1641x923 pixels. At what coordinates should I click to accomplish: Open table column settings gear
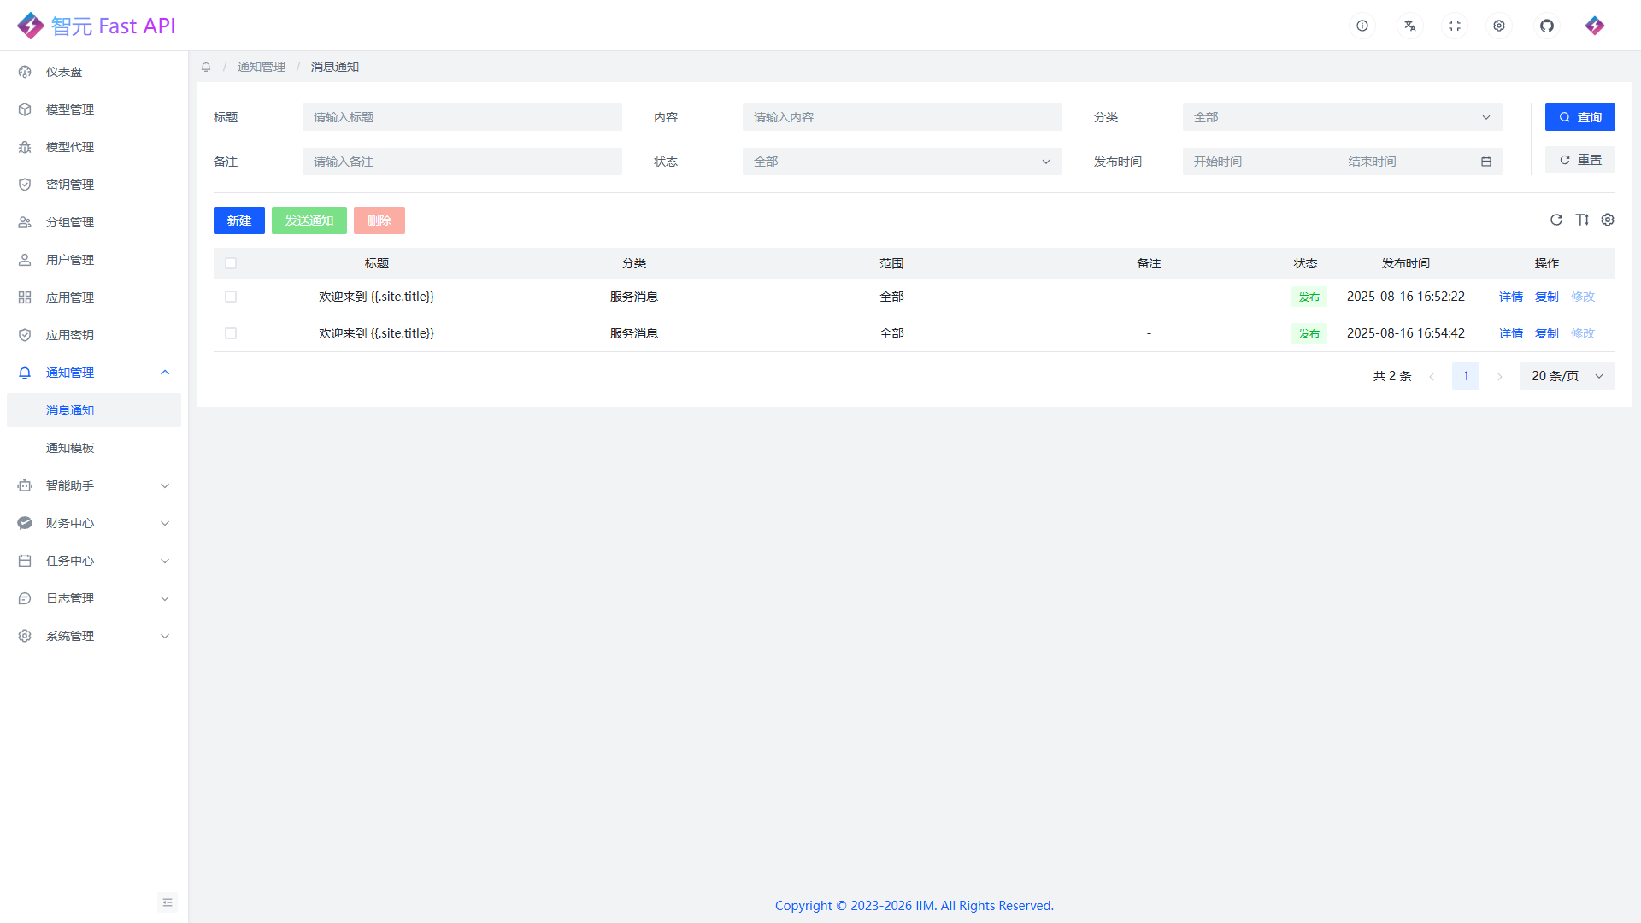pyautogui.click(x=1608, y=220)
